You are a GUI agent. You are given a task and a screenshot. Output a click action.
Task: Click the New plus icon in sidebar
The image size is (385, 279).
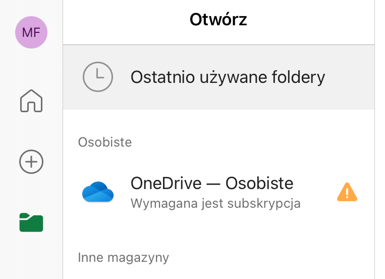[31, 162]
